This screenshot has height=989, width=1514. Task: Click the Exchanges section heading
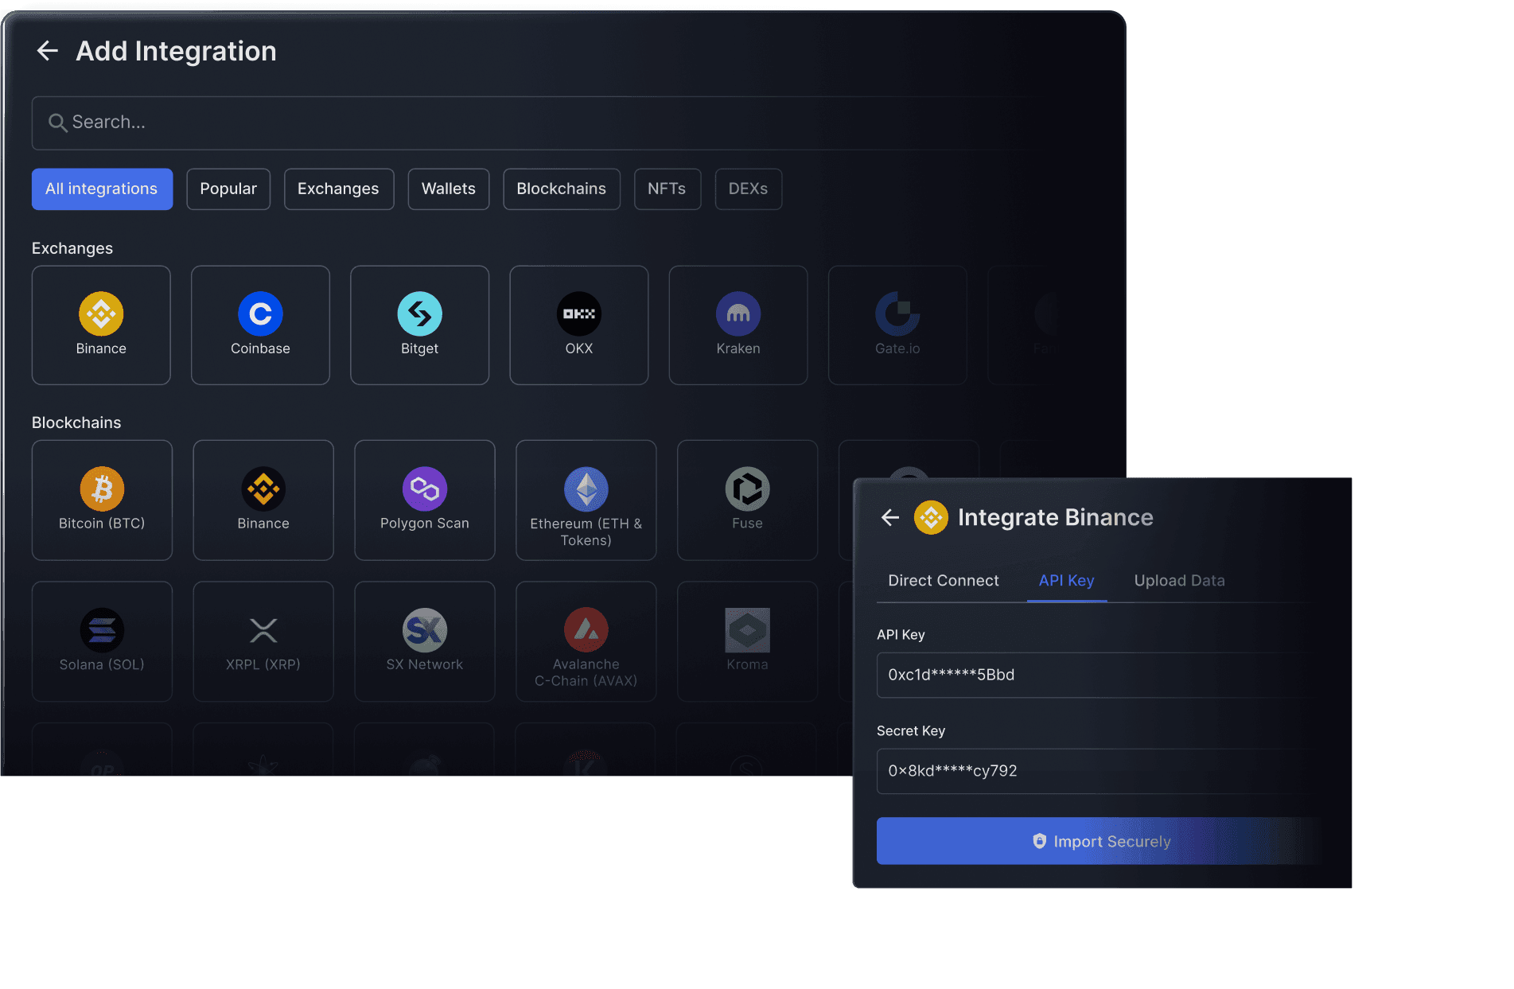[x=72, y=248]
